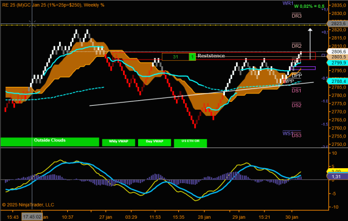Click the 2750,0 price axis label
The width and height of the screenshot is (348, 221).
(339, 144)
